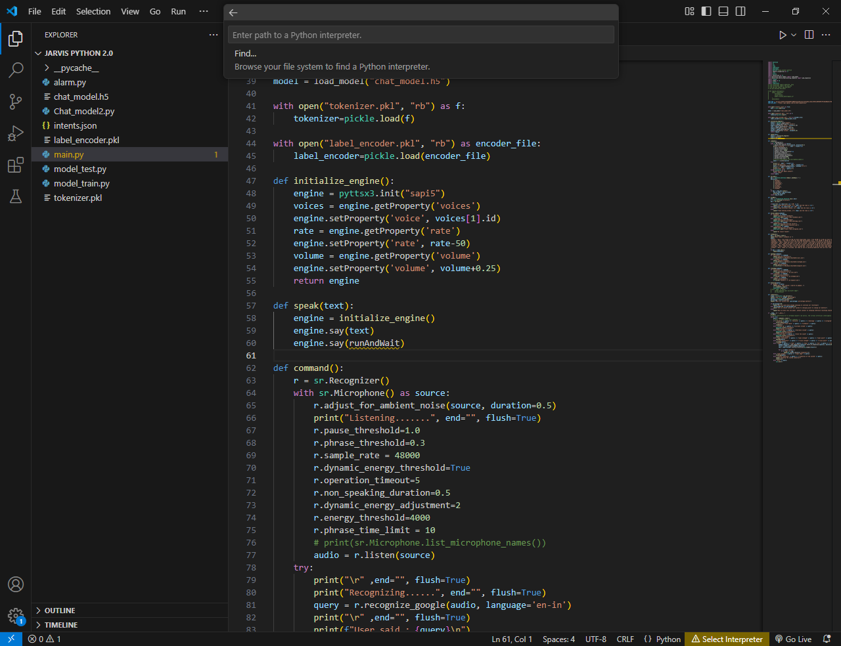
Task: Open the Selection menu
Action: point(93,11)
